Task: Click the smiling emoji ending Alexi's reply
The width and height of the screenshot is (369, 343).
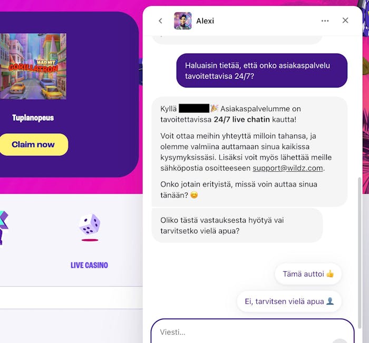Action: (x=194, y=195)
